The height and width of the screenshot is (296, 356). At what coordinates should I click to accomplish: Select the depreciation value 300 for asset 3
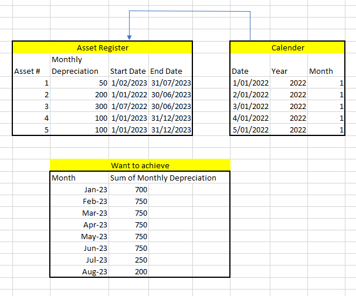pos(79,106)
